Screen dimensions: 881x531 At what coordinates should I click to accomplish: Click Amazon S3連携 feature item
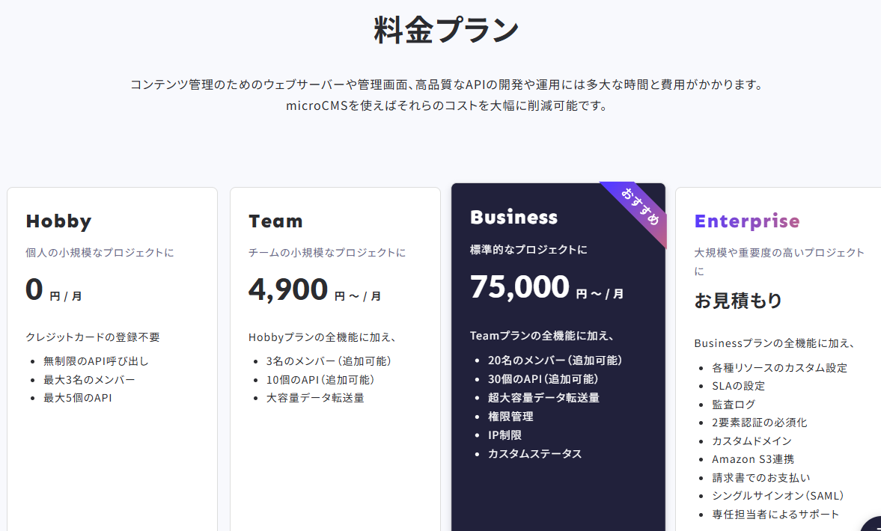[x=753, y=459]
